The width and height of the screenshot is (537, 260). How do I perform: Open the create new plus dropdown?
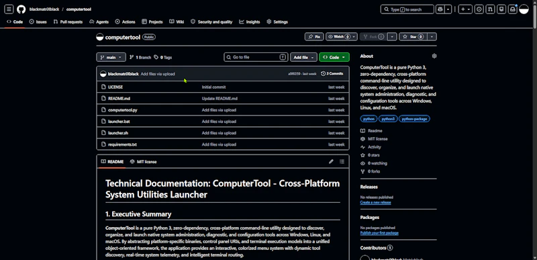465,9
